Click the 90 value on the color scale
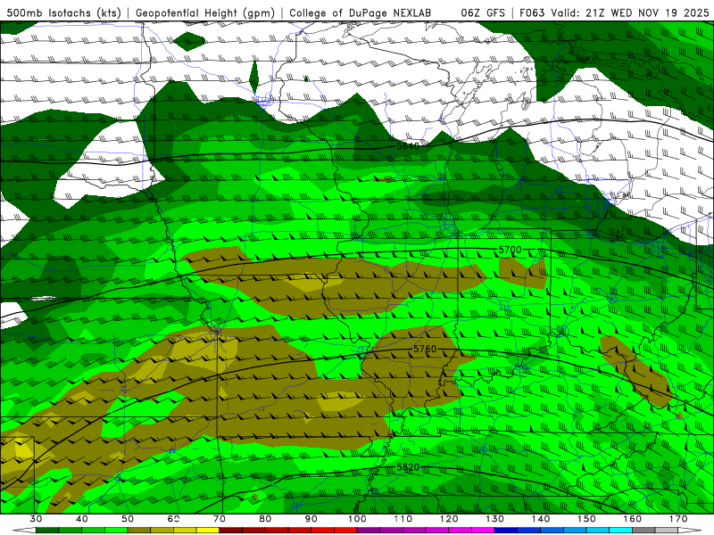This screenshot has width=714, height=535. click(x=311, y=519)
